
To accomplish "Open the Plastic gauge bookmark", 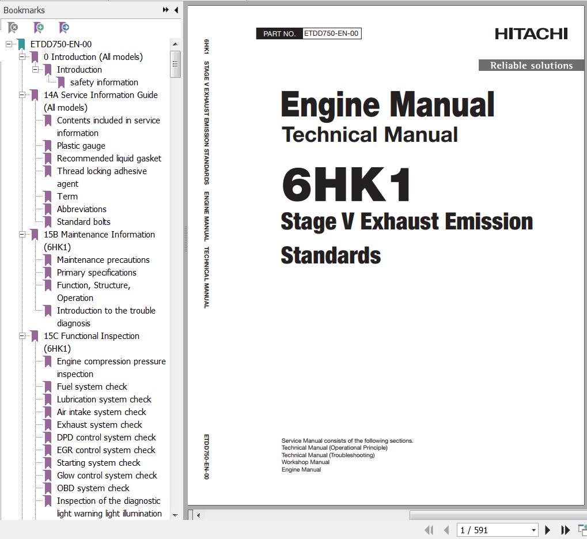I will 81,146.
